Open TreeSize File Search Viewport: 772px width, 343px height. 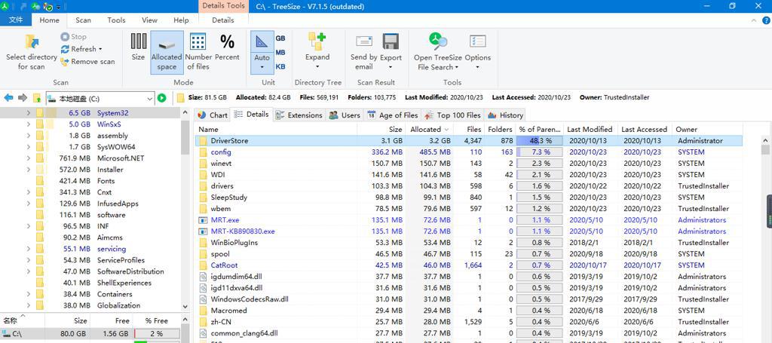pyautogui.click(x=438, y=52)
